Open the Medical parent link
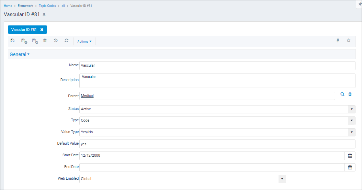 87,96
